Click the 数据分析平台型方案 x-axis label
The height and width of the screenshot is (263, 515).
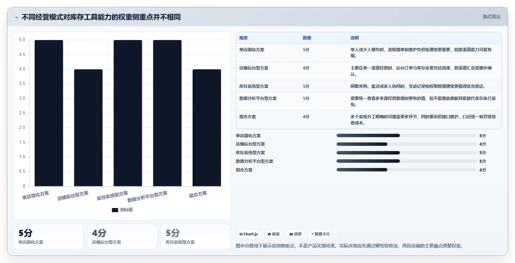tap(147, 197)
